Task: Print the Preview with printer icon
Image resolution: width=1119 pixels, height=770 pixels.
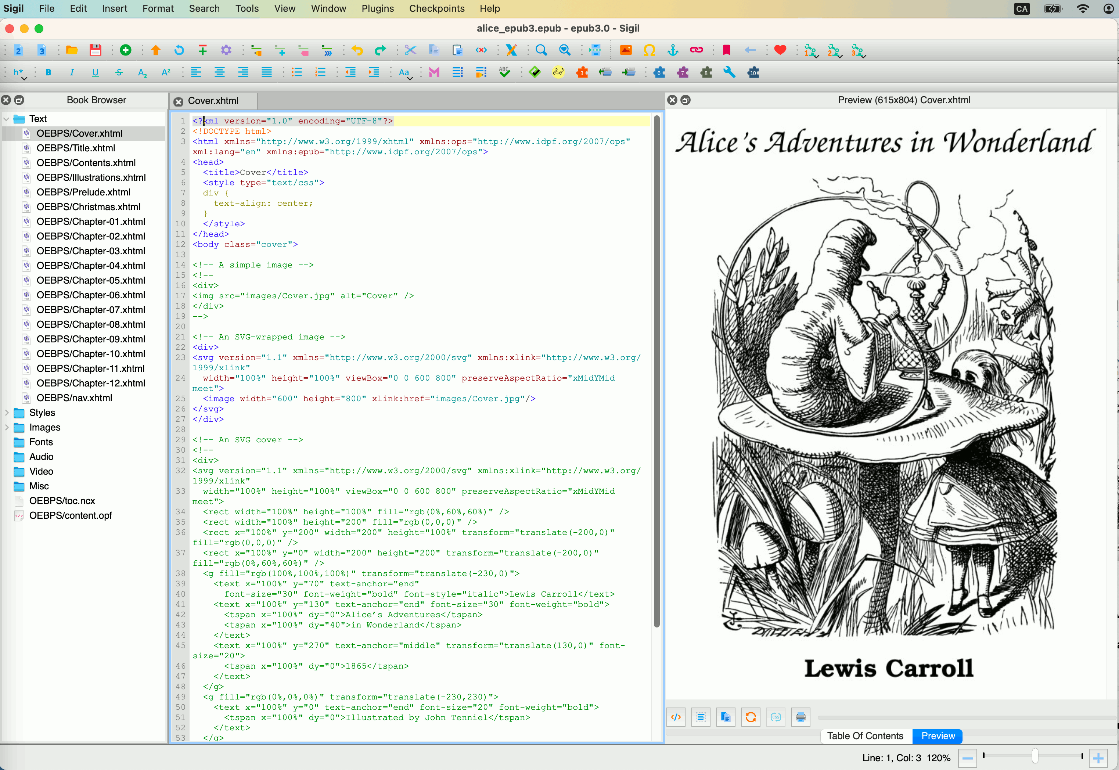Action: pyautogui.click(x=800, y=717)
